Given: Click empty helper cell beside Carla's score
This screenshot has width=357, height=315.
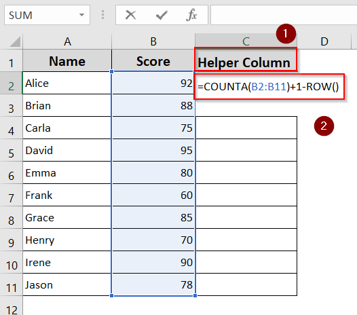Looking at the screenshot, I should coord(246,128).
